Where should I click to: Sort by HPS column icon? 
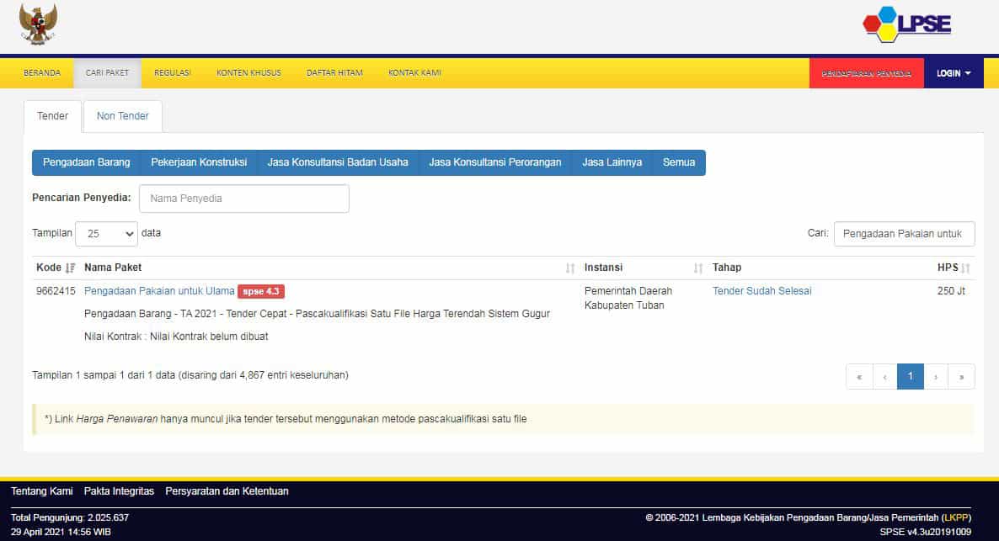pos(965,268)
